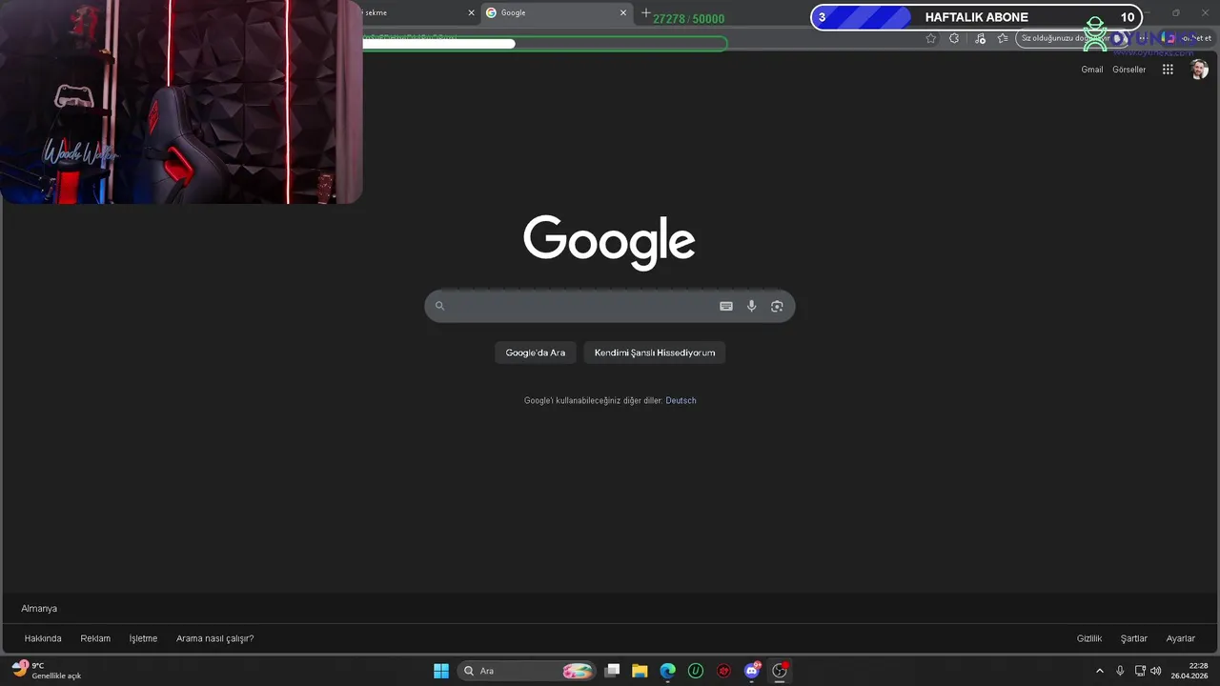Close the 'sekme' tab
Screen dimensions: 1220x686
click(471, 12)
